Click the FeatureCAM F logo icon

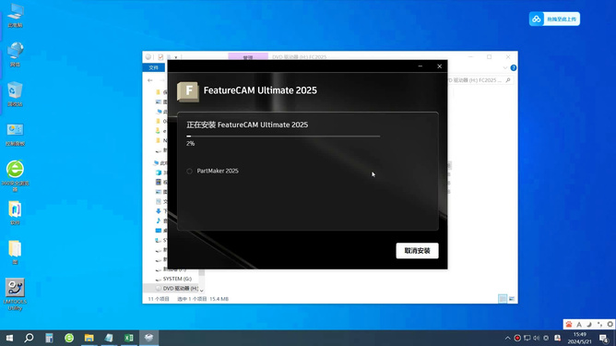point(188,91)
